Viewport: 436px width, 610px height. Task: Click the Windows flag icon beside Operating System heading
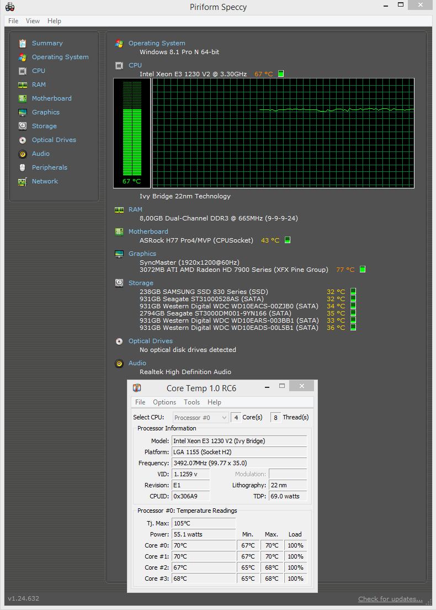pyautogui.click(x=119, y=44)
